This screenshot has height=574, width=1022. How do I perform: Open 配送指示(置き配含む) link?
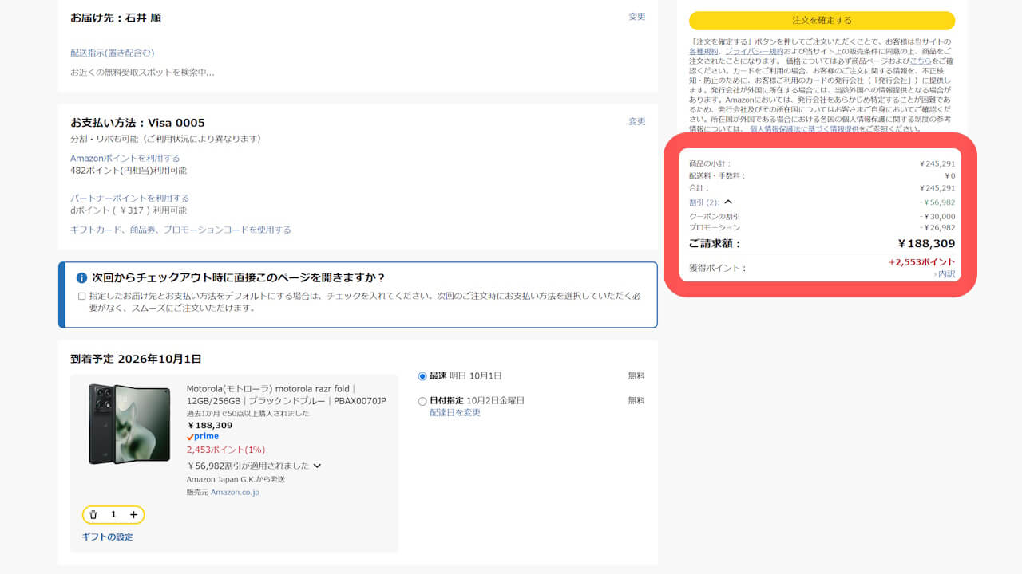tap(112, 53)
